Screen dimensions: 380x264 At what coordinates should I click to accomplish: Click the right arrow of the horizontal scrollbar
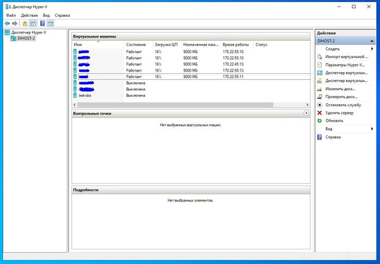[307, 105]
